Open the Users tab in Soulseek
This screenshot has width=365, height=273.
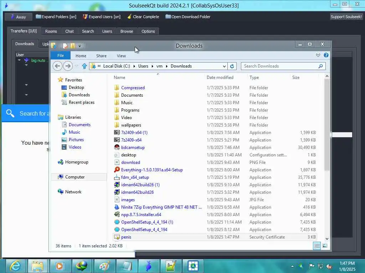coord(107,31)
